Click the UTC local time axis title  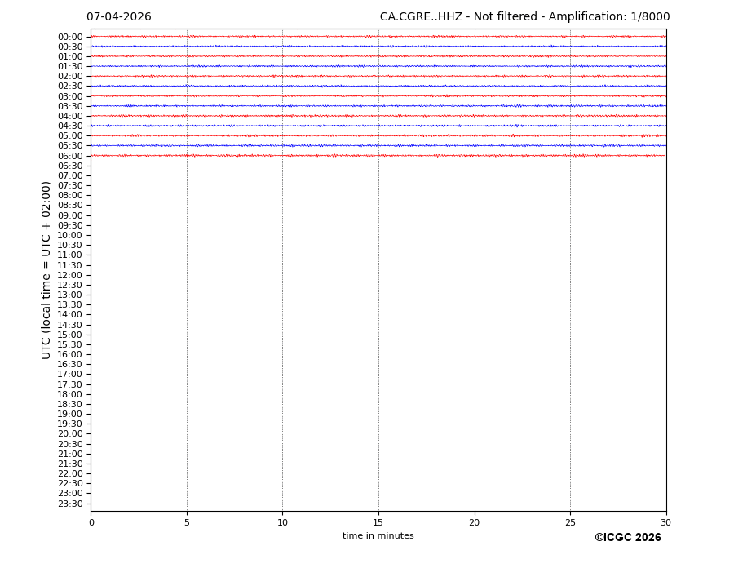(47, 269)
